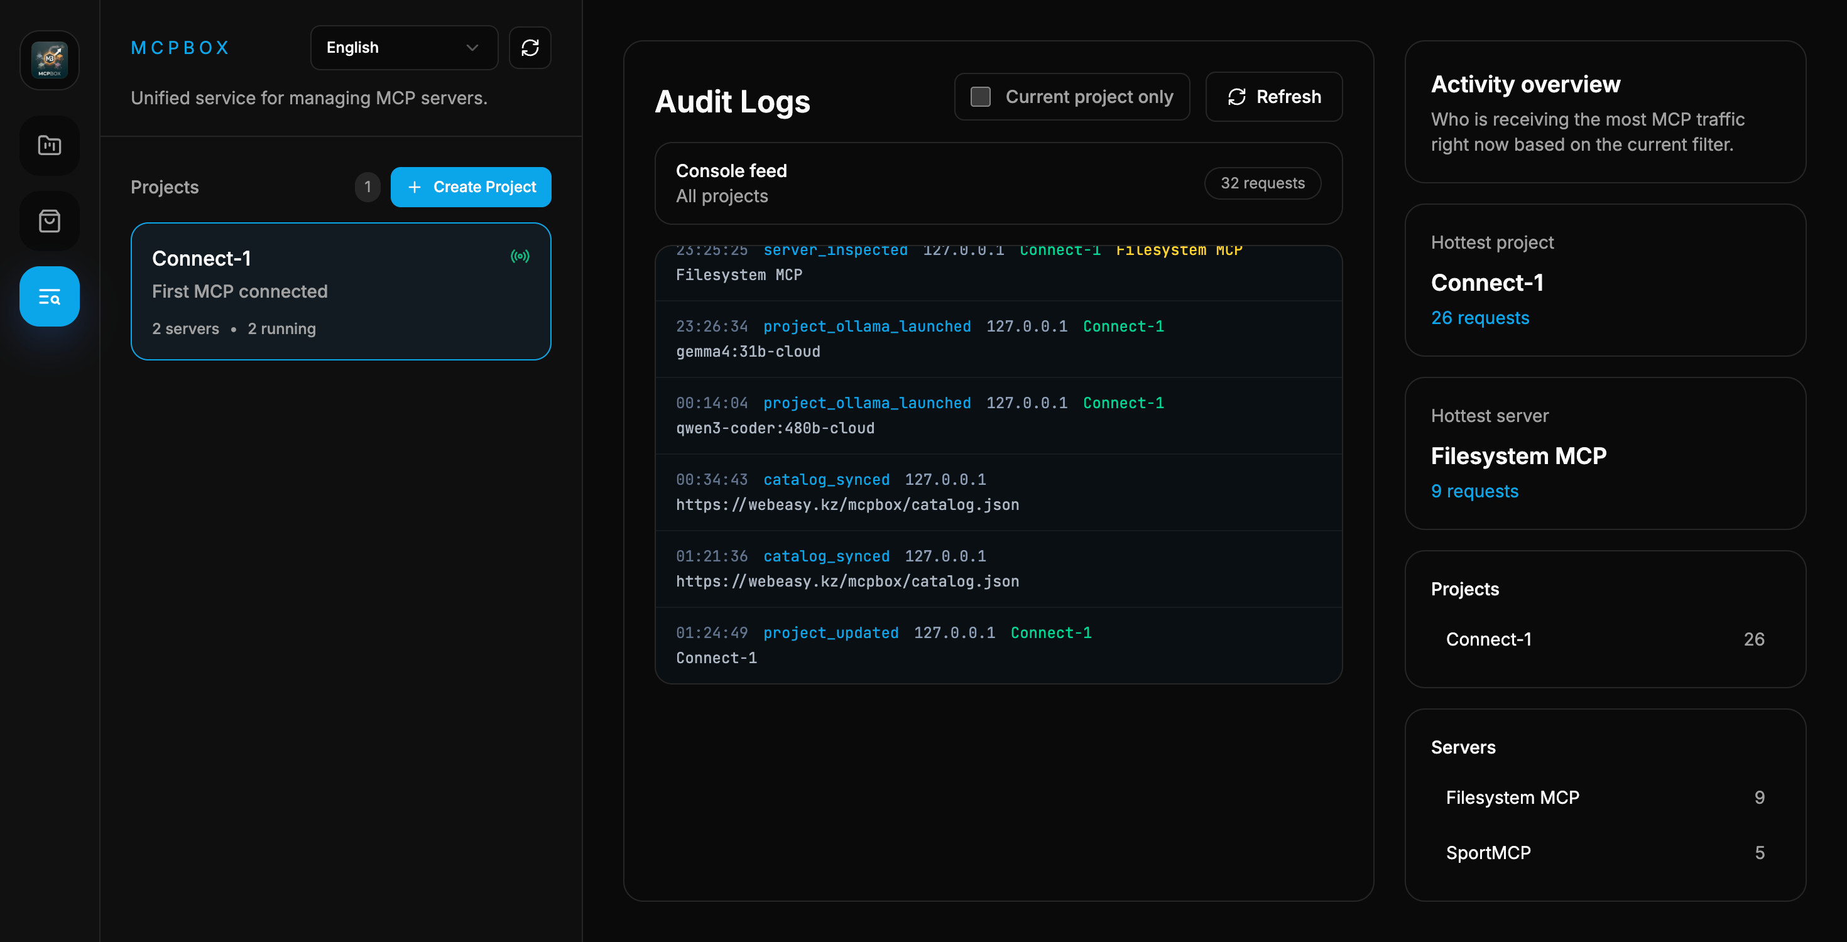This screenshot has width=1847, height=942.
Task: Click Connect-1 row in Projects activity list
Action: click(x=1605, y=639)
